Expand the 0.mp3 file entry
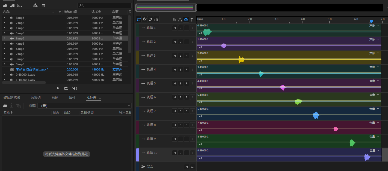 click(4, 64)
